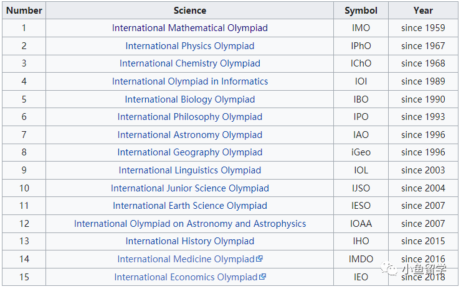Visit the International History Olympiad link
Image resolution: width=461 pixels, height=289 pixels.
coord(190,241)
